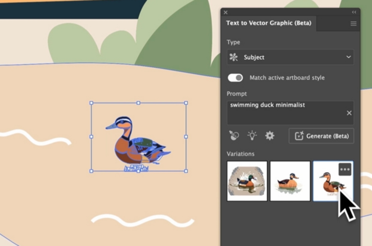Open prompt suggestions via the lightbulb icon
The width and height of the screenshot is (372, 246).
(x=252, y=135)
